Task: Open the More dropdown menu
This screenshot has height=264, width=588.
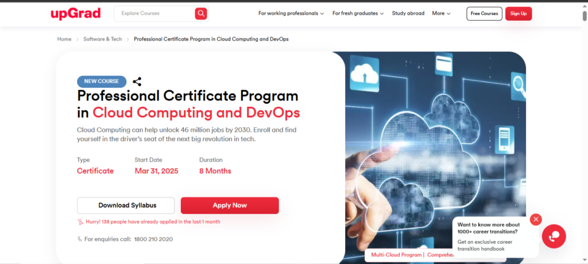Action: (441, 13)
